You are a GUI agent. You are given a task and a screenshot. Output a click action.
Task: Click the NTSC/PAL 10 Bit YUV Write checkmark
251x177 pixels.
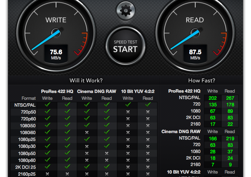tap(128, 105)
